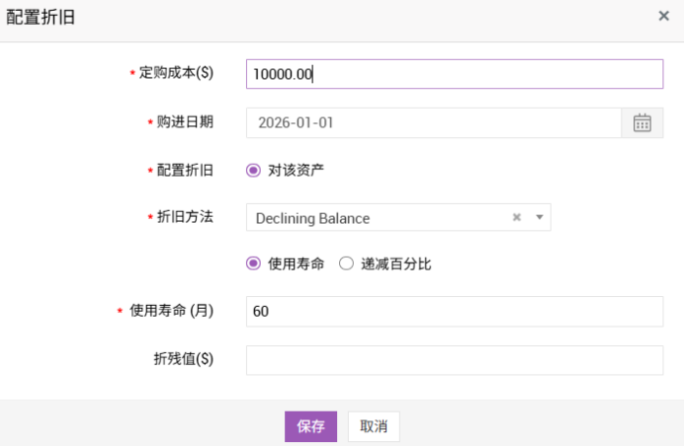Click the 折旧方法 field label
The image size is (684, 446).
(185, 217)
